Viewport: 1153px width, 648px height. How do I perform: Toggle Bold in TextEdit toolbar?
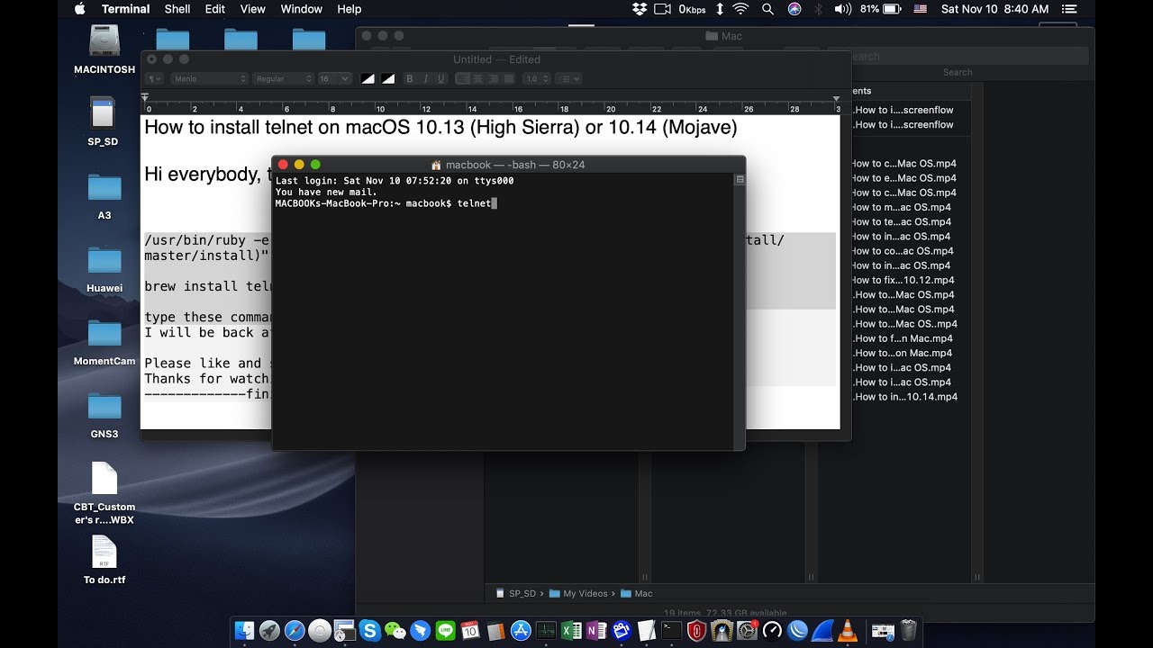pos(410,79)
